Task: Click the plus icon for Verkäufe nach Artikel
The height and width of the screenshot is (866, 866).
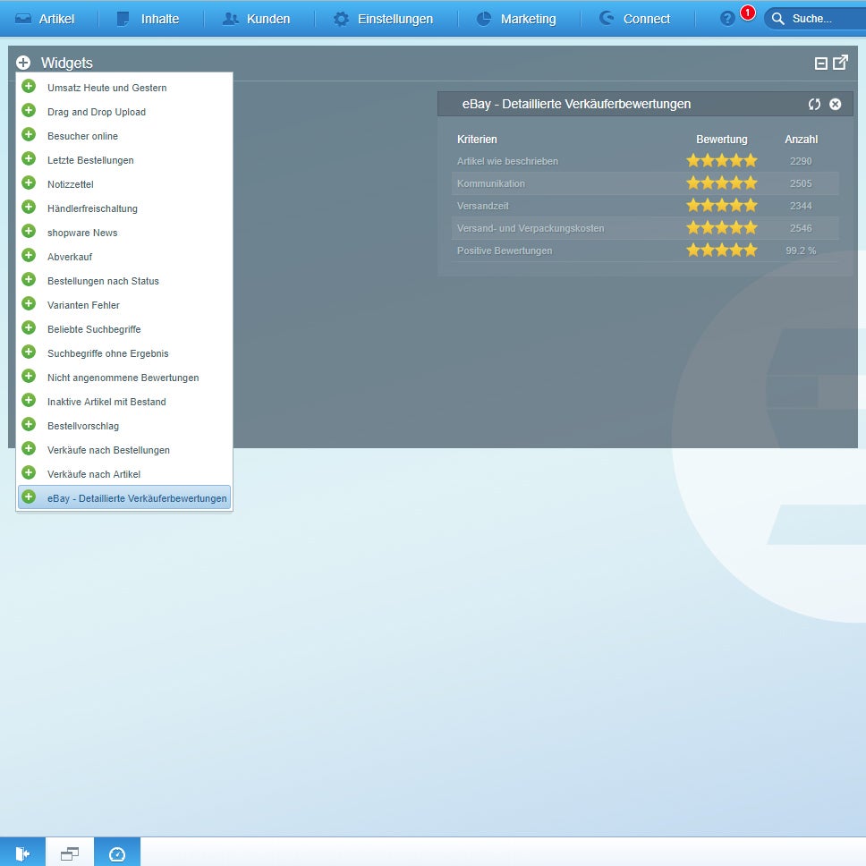Action: tap(29, 472)
